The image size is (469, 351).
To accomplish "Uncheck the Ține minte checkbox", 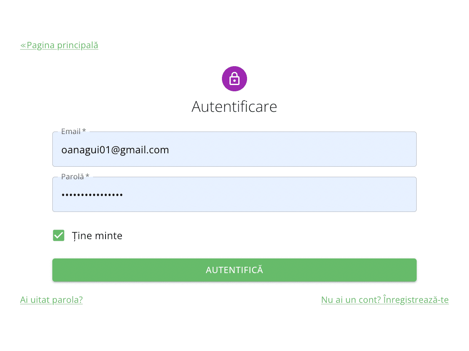I will click(59, 235).
